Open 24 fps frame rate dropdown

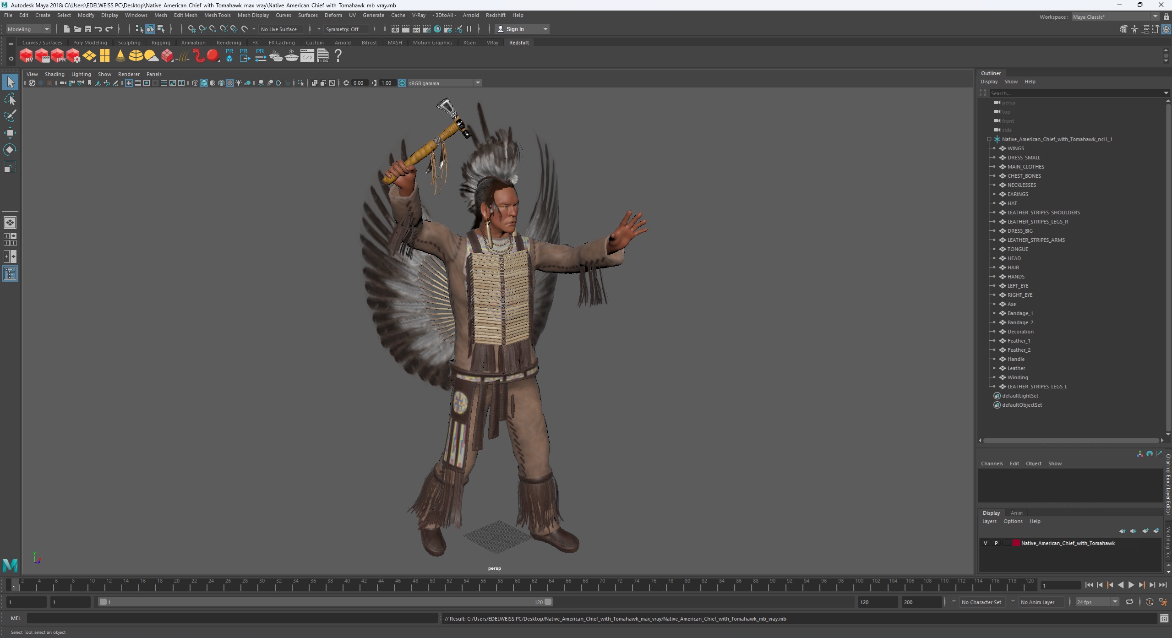pos(1097,602)
